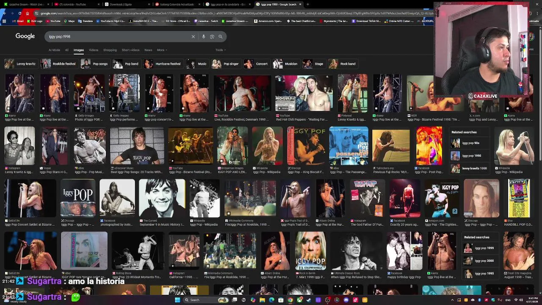The image size is (542, 305).
Task: Filter images by Rock band chip
Action: tap(343, 64)
